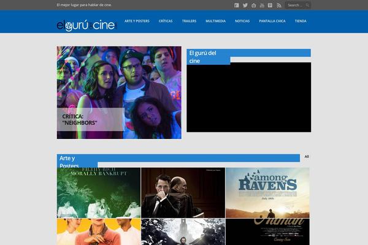Open the black-and-white winged figure poster
This screenshot has height=245, width=368.
pyautogui.click(x=183, y=232)
